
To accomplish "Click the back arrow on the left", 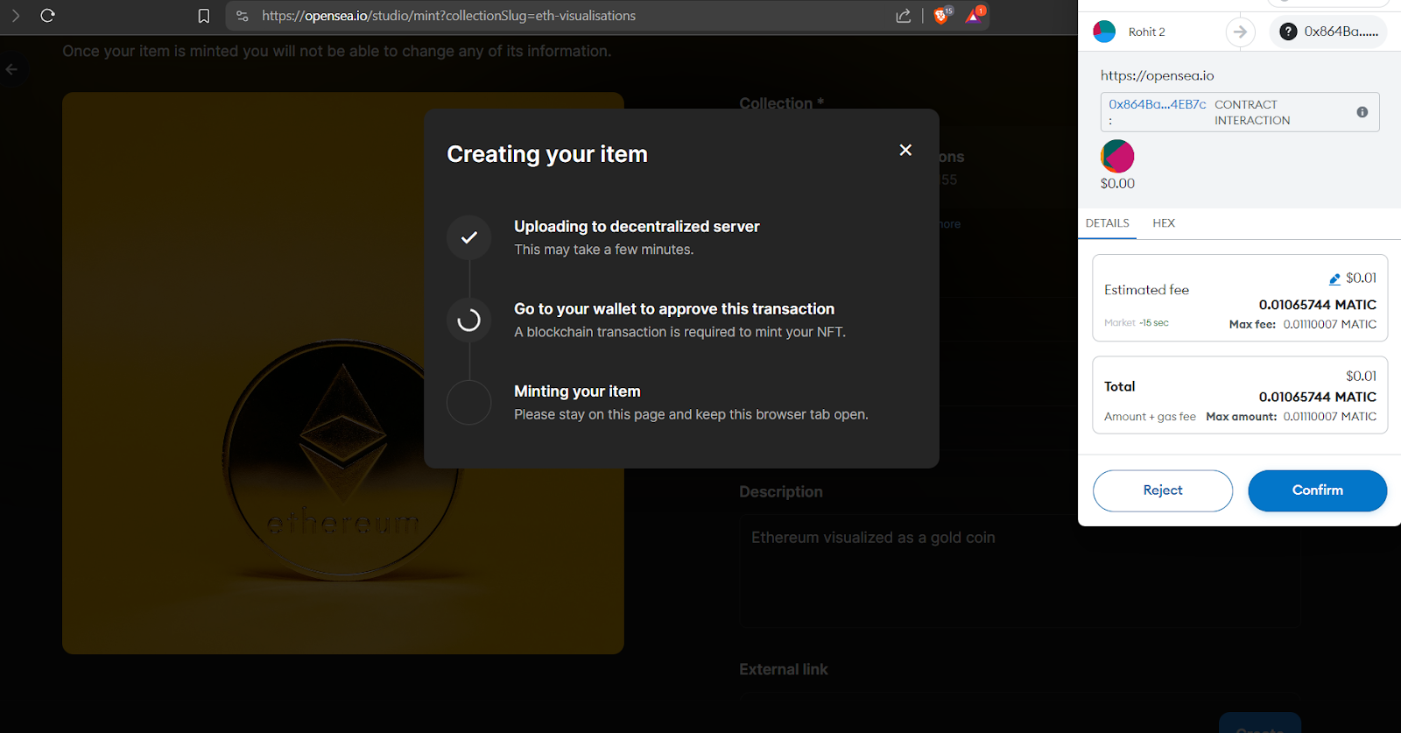I will point(11,69).
